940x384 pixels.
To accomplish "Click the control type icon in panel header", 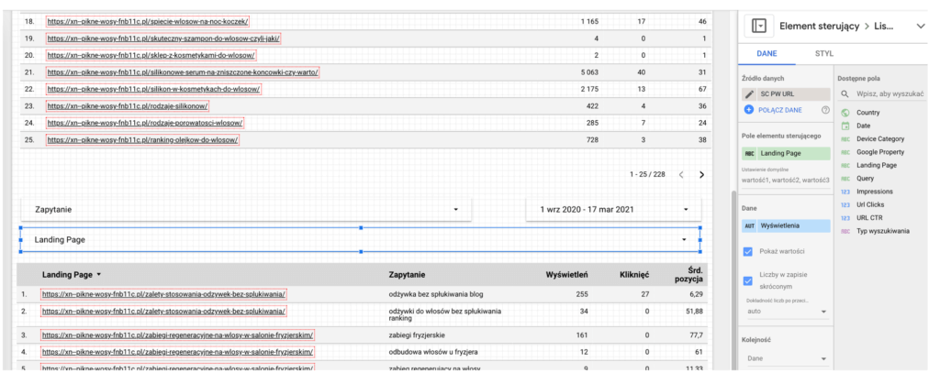I will click(759, 27).
